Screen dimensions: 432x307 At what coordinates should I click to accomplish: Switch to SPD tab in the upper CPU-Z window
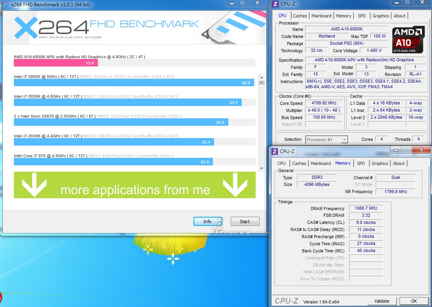tap(362, 16)
